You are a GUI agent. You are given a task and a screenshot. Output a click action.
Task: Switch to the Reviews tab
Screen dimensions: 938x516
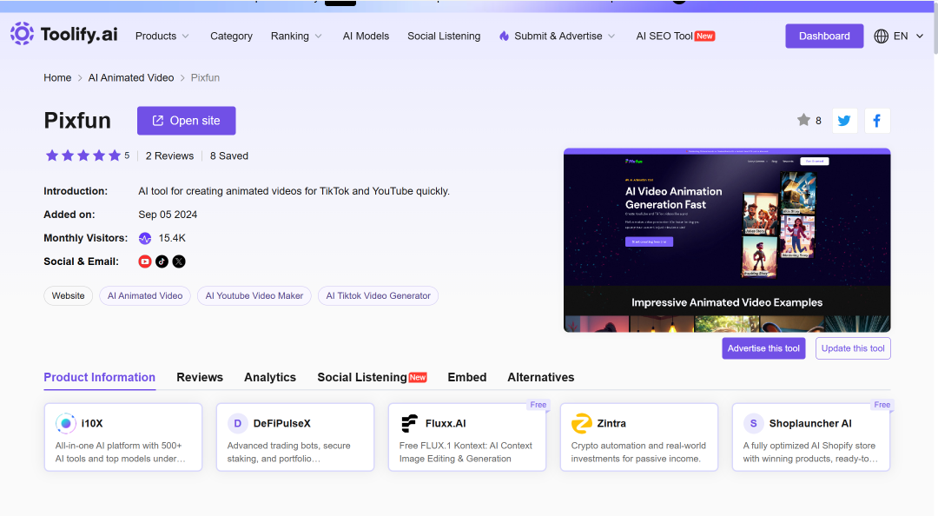(x=200, y=377)
